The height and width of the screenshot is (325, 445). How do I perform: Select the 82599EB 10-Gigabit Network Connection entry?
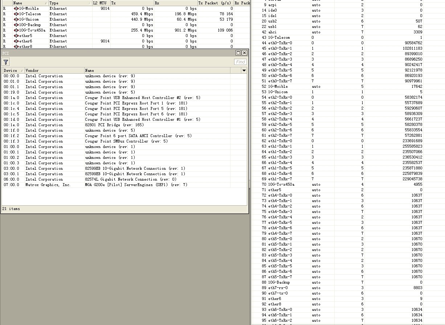pos(109,168)
